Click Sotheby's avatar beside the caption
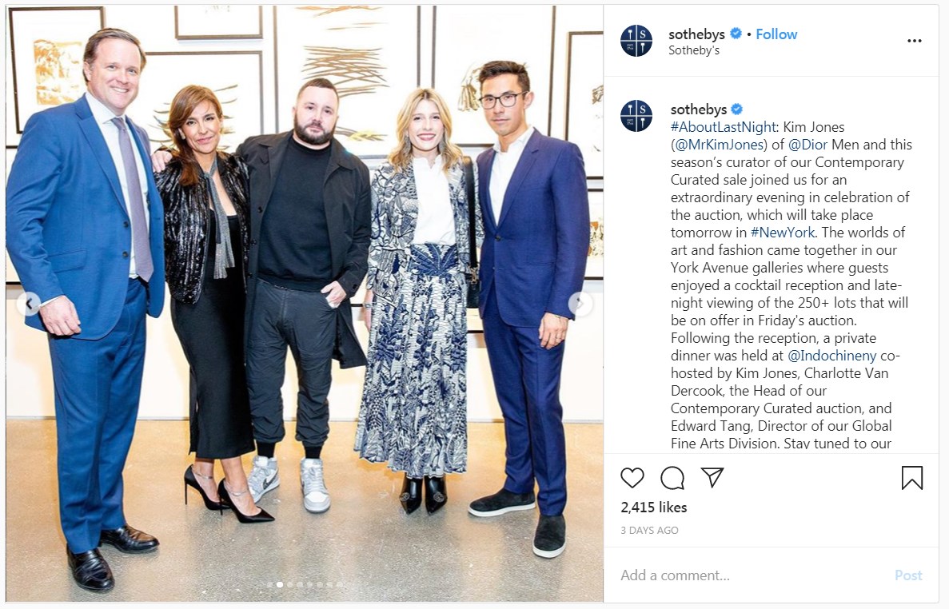Viewport: 949px width, 609px height. [x=636, y=116]
